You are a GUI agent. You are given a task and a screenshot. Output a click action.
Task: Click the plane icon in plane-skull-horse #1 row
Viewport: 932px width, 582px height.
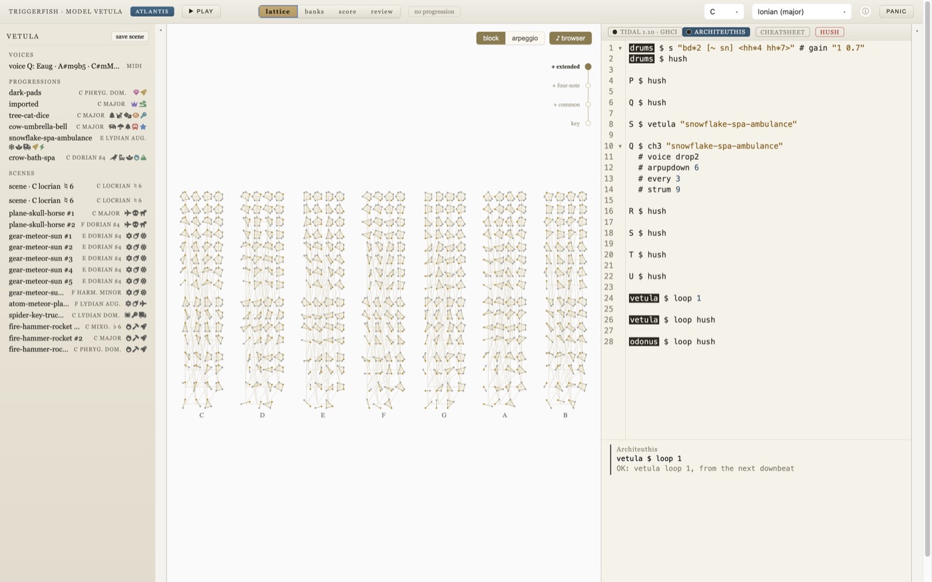coord(128,213)
